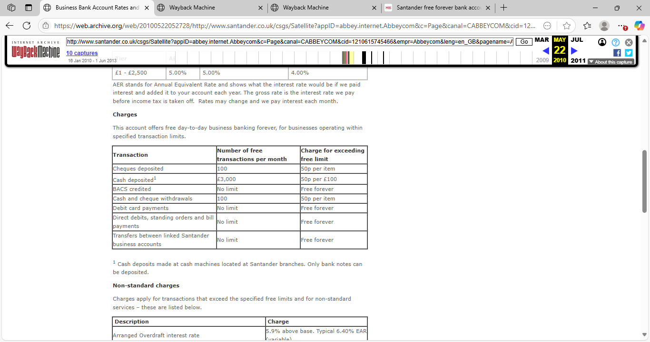Close the Business Bank Account Rates tab
The image size is (650, 342).
click(146, 8)
